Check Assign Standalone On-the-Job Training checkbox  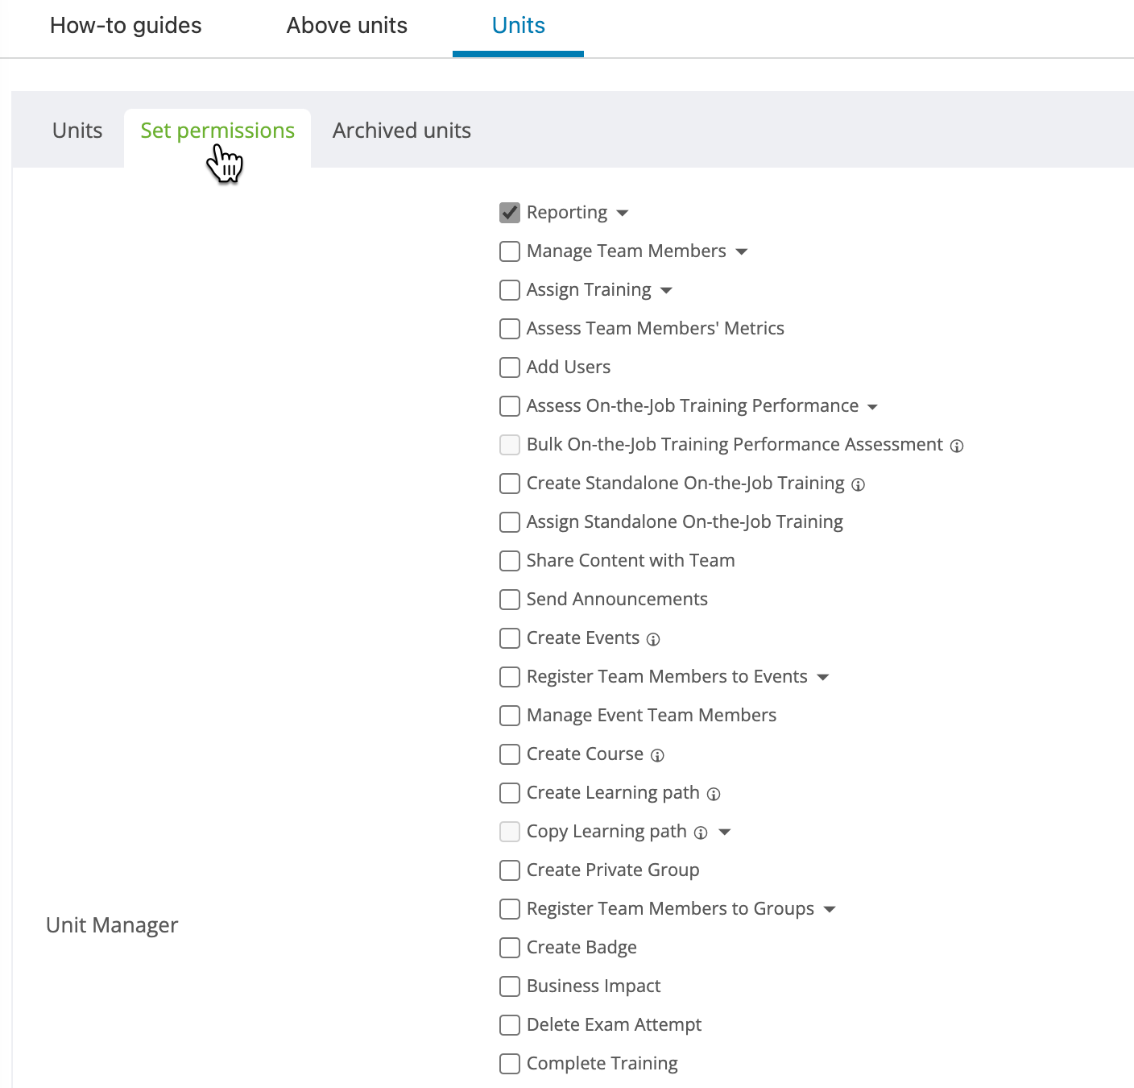[510, 522]
